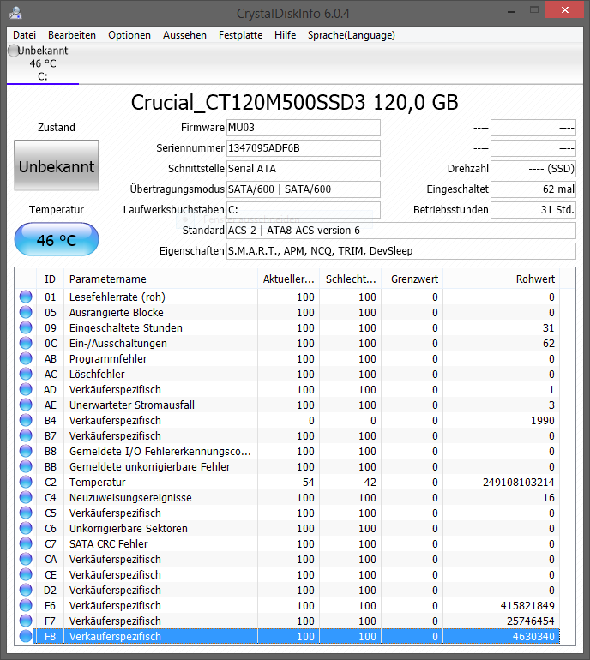The image size is (590, 660).
Task: Click the Eigenschaften features field
Action: [x=401, y=251]
